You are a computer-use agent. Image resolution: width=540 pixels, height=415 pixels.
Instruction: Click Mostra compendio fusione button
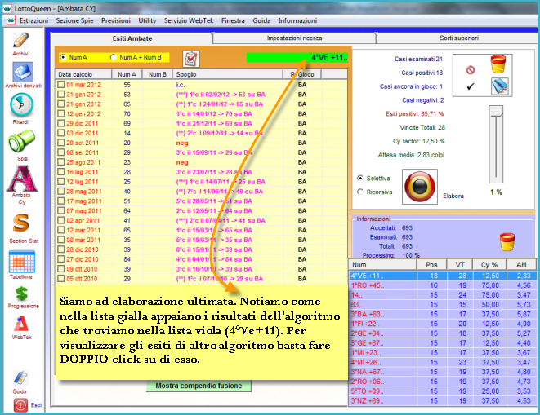199,386
